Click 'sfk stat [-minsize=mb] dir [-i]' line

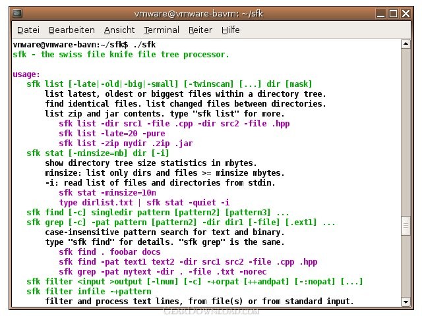pos(98,153)
